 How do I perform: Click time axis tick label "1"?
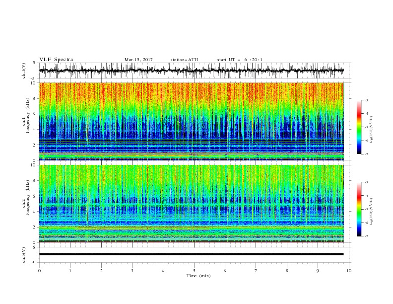[x=70, y=271]
